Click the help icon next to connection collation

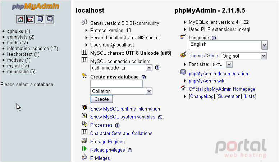click(x=157, y=68)
